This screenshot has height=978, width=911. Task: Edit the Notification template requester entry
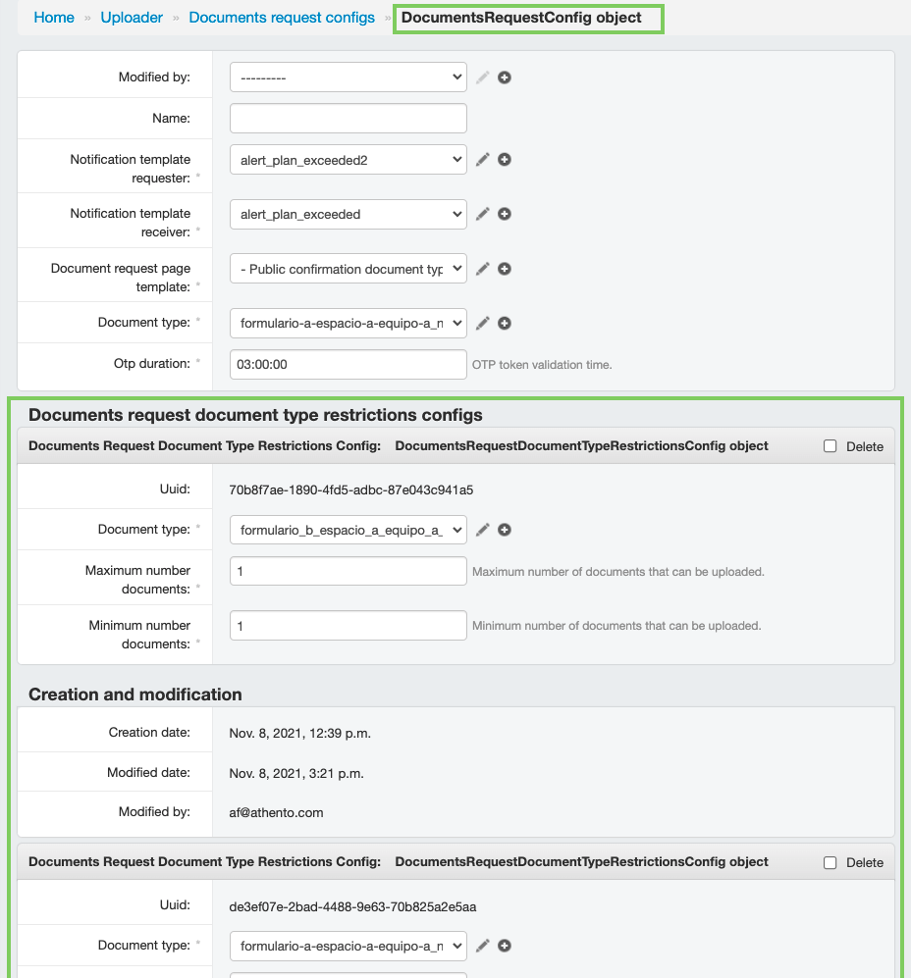(x=482, y=159)
